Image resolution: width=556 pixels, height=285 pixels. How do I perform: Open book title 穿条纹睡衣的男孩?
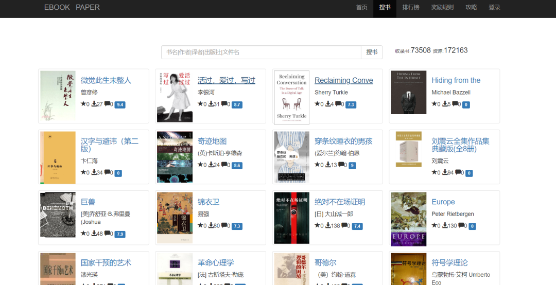pyautogui.click(x=343, y=141)
